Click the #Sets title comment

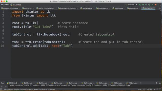(68, 27)
